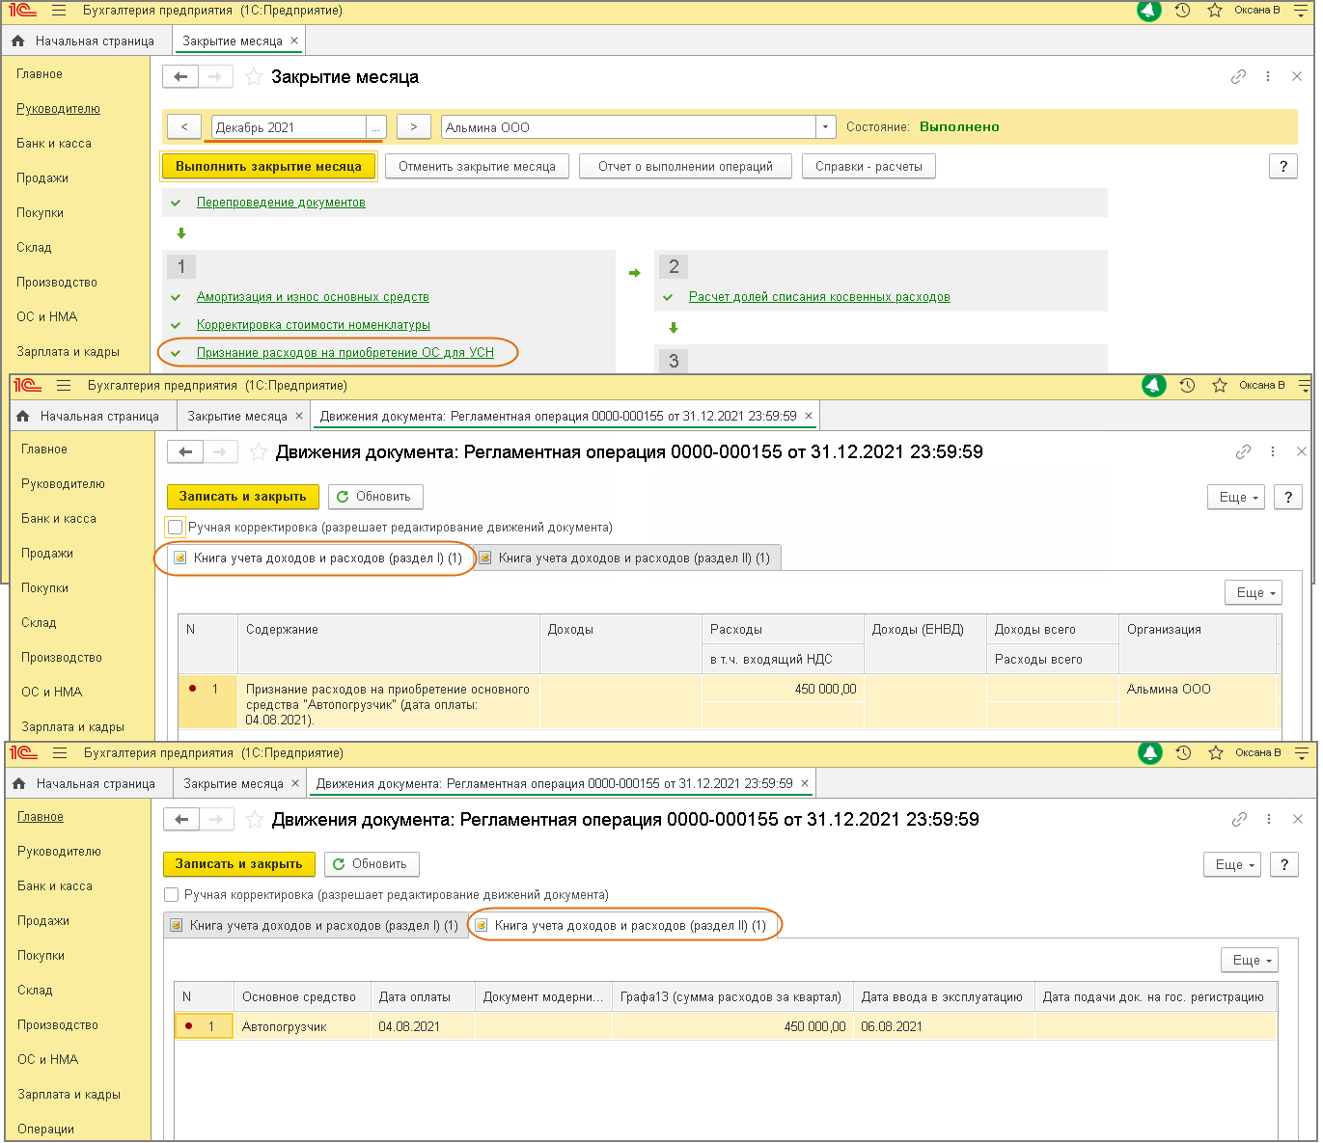
Task: Click Выполнить закрытие месяца button
Action: pos(268,167)
